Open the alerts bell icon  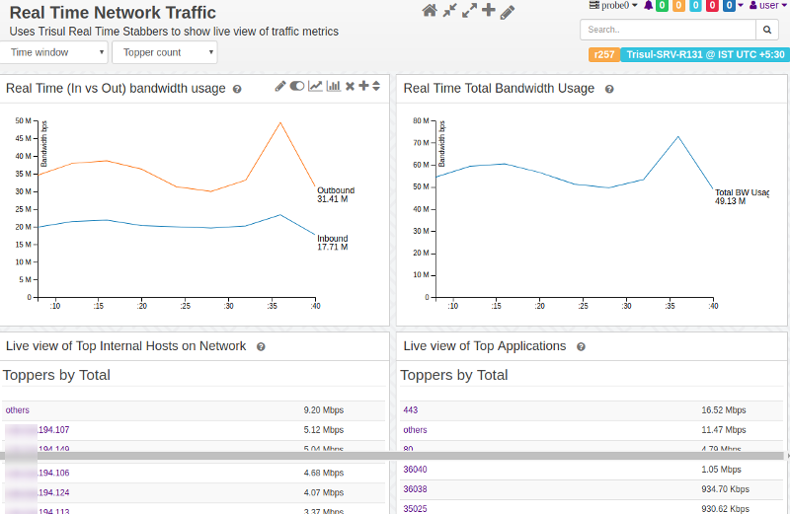[x=649, y=5]
